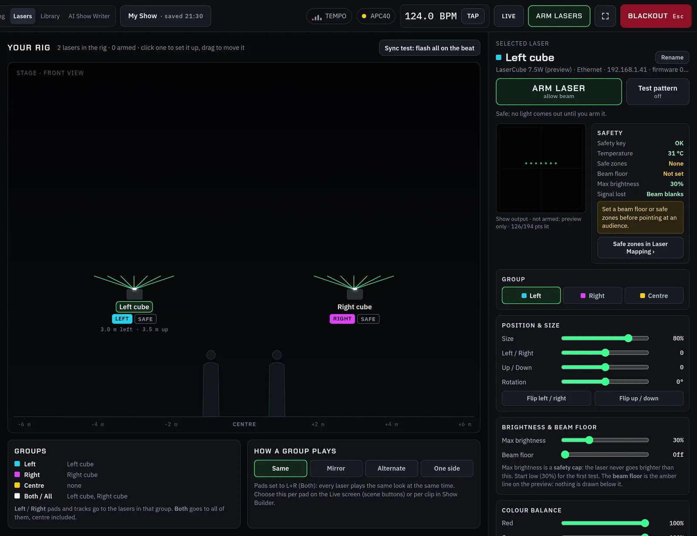Click the cyan square beside Left cube title
Viewport: 697px width, 536px height.
[x=499, y=57]
